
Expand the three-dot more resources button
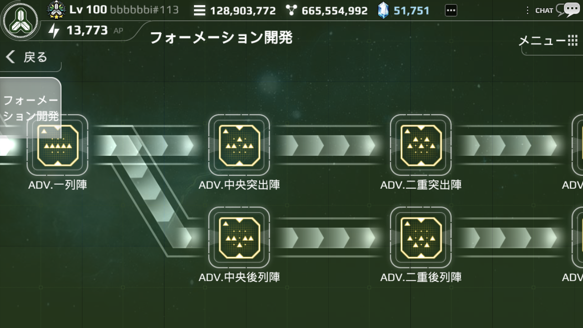pyautogui.click(x=450, y=10)
